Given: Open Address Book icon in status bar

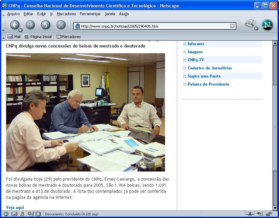Looking at the screenshot, I should (38, 214).
